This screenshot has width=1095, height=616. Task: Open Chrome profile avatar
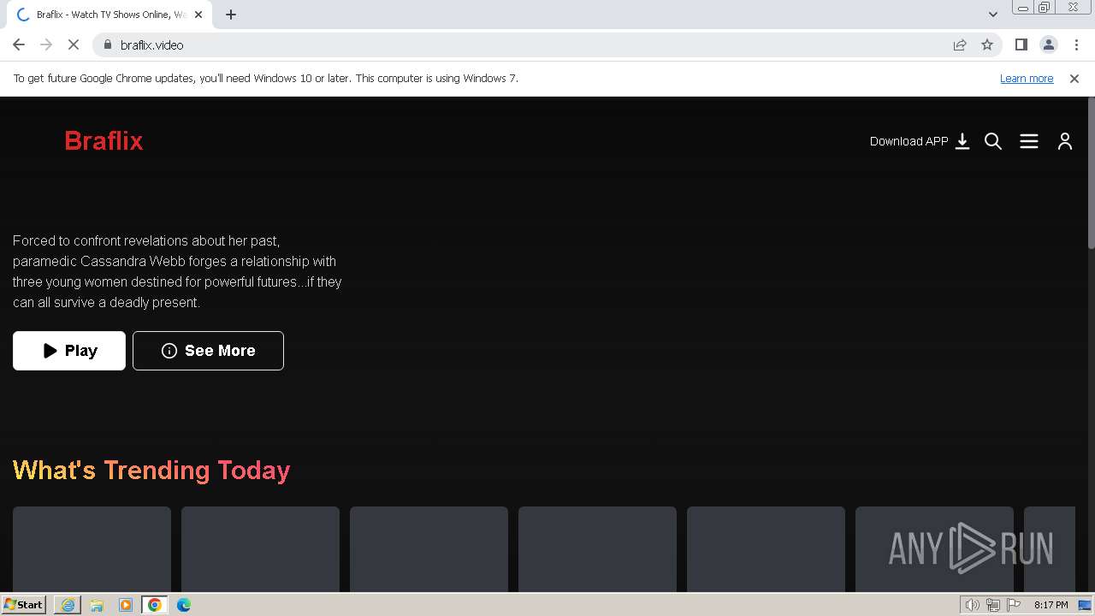[x=1048, y=44]
